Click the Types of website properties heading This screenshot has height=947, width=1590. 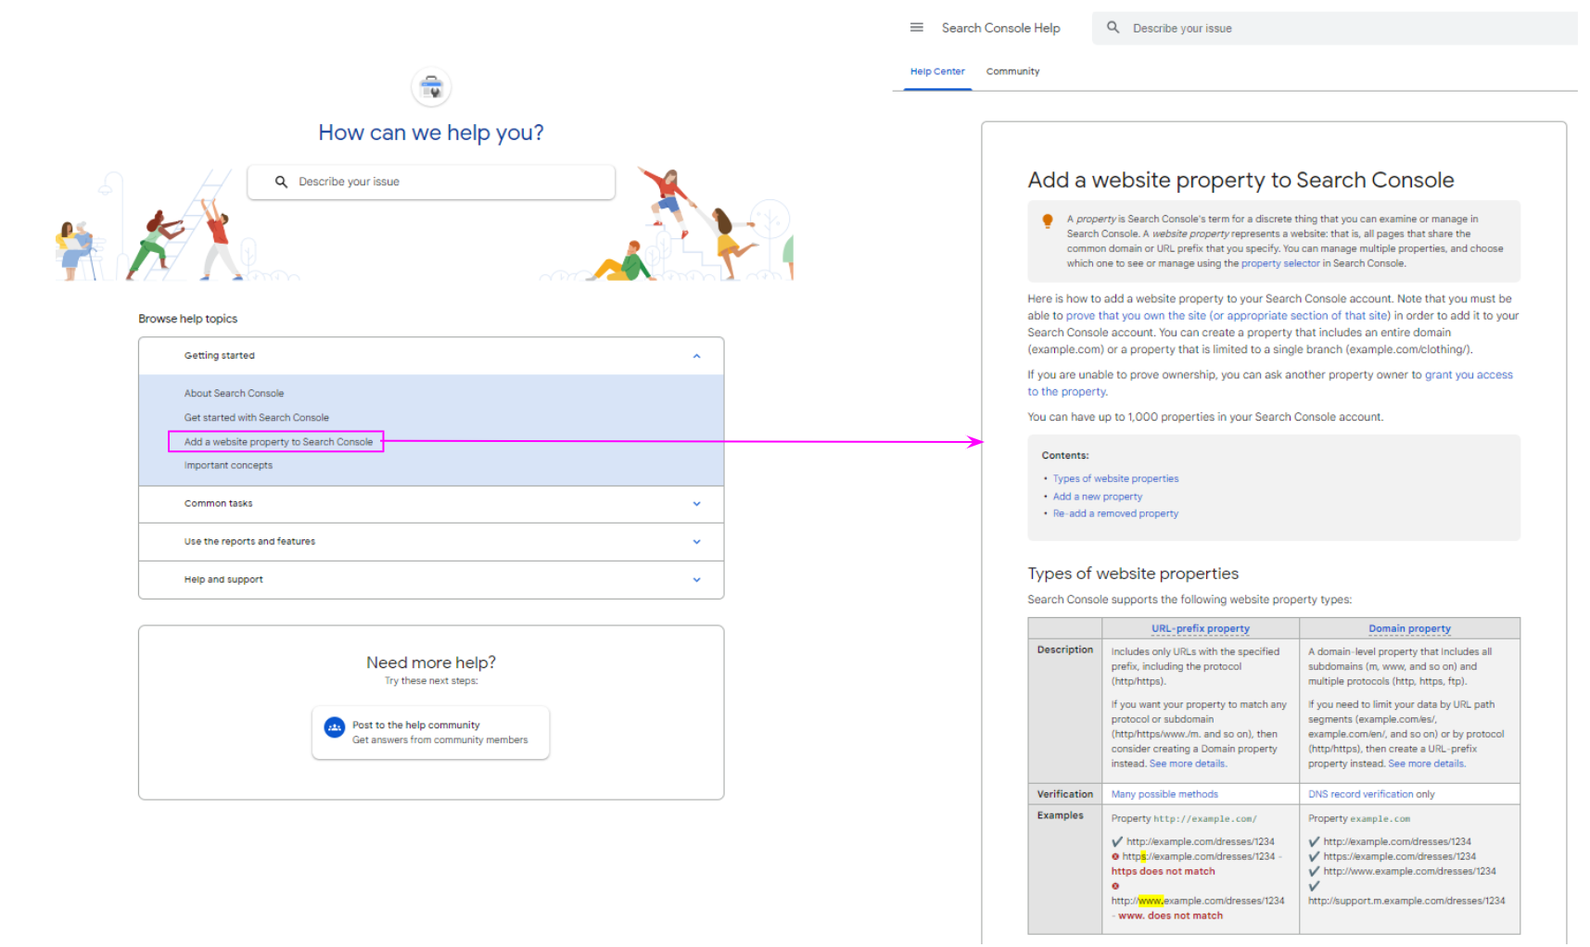(1133, 574)
